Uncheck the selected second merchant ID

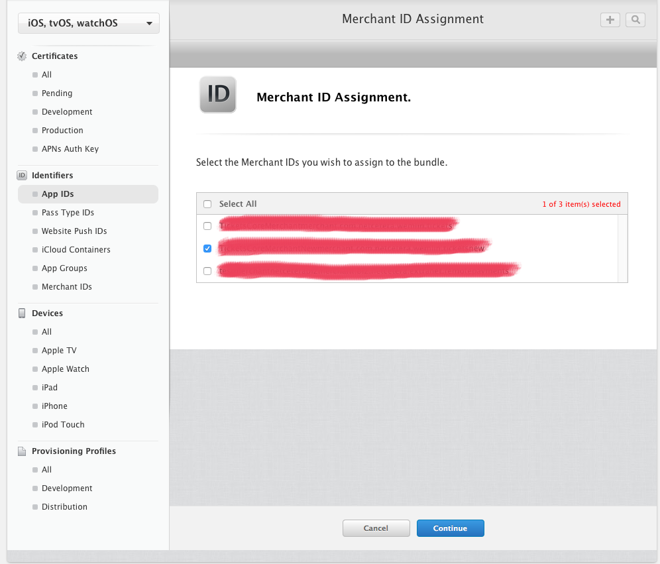207,249
